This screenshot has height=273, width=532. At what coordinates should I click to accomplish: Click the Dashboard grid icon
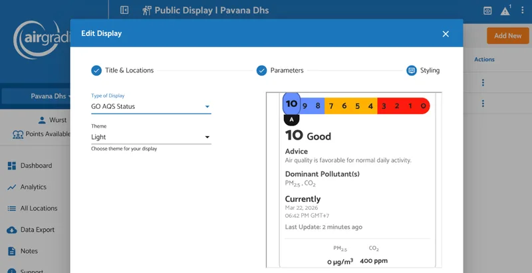(12, 166)
